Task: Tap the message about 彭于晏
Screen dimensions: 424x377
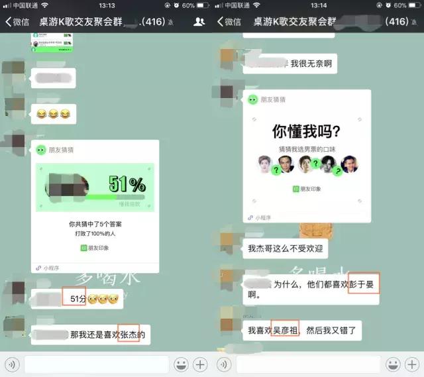Action: pyautogui.click(x=311, y=290)
